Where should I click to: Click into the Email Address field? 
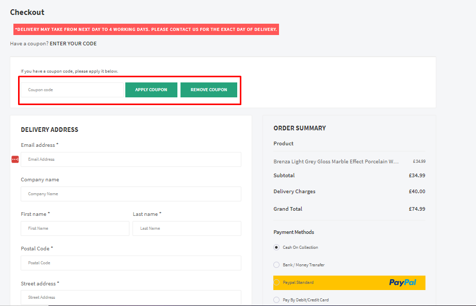pyautogui.click(x=131, y=160)
